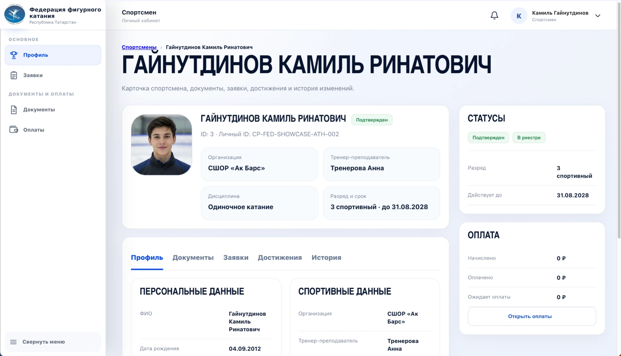Open the Профиль sidebar menu item
The image size is (621, 356).
coord(53,55)
